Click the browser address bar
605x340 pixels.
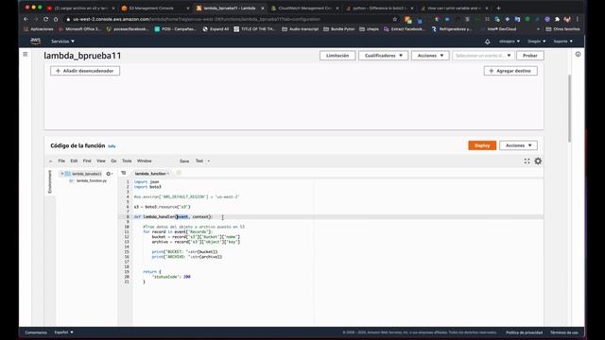(228, 19)
